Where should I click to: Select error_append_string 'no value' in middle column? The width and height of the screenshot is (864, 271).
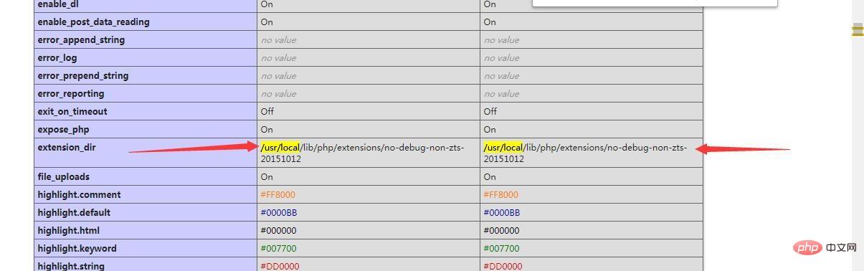coord(278,40)
